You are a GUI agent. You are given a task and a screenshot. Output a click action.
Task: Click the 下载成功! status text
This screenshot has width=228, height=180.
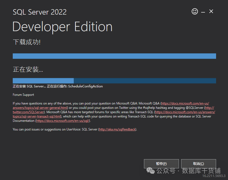point(27,42)
